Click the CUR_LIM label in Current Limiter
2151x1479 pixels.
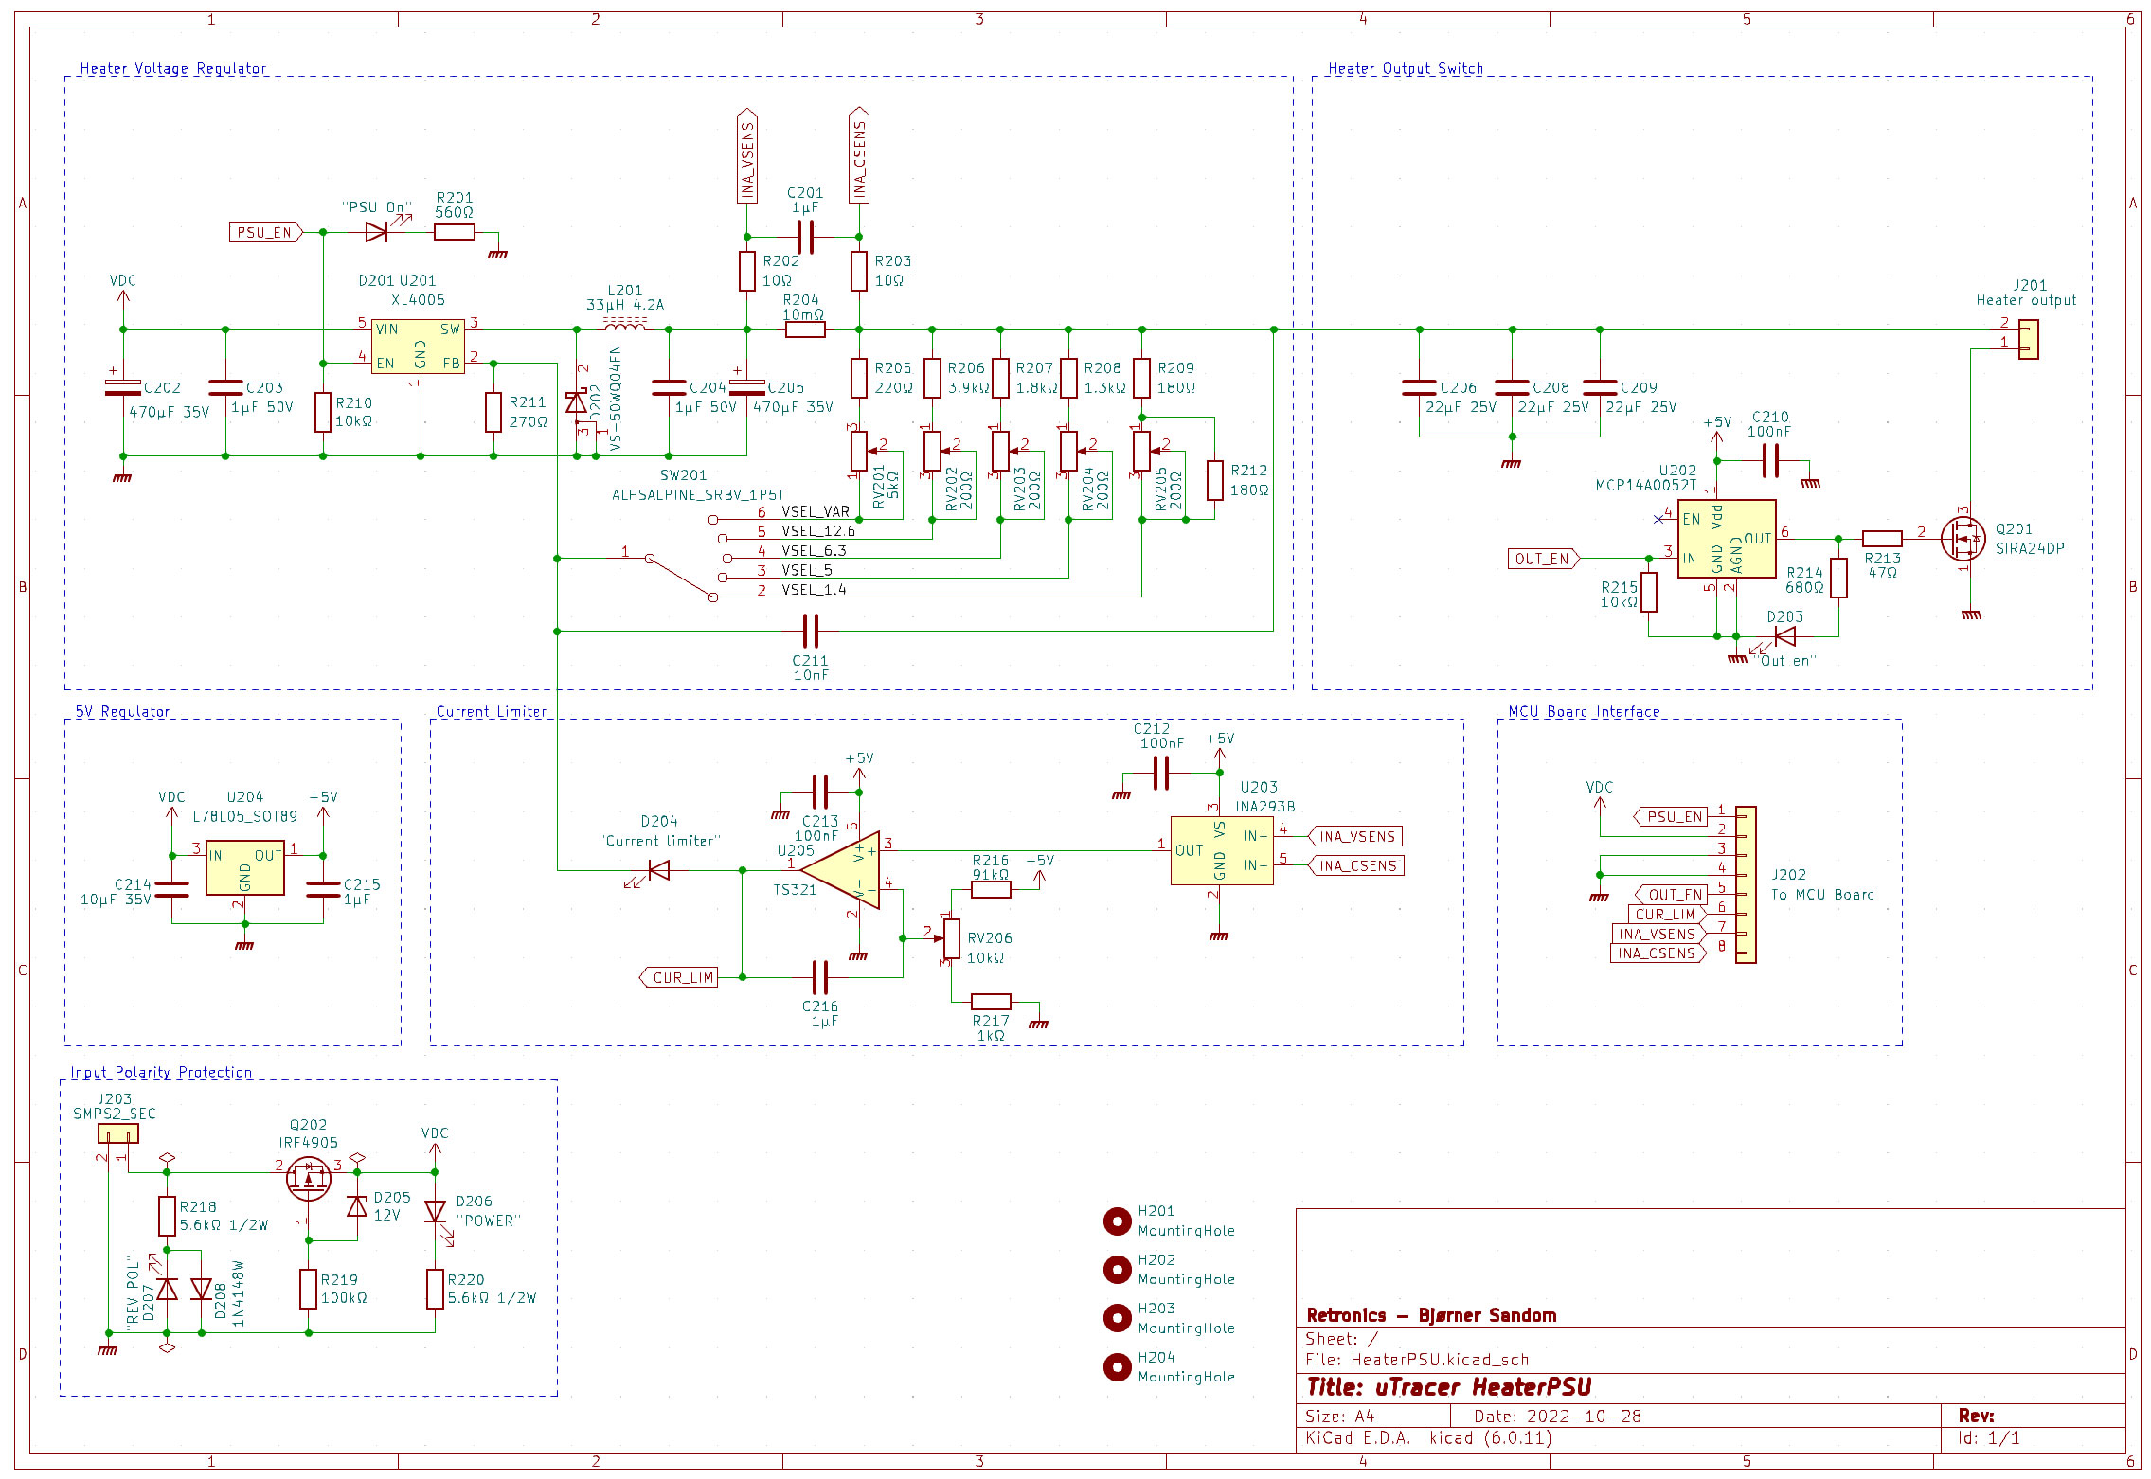click(x=681, y=977)
